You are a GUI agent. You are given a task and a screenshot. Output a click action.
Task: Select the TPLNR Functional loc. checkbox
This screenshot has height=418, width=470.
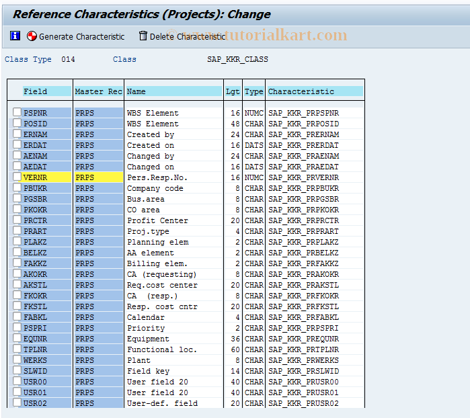17,349
